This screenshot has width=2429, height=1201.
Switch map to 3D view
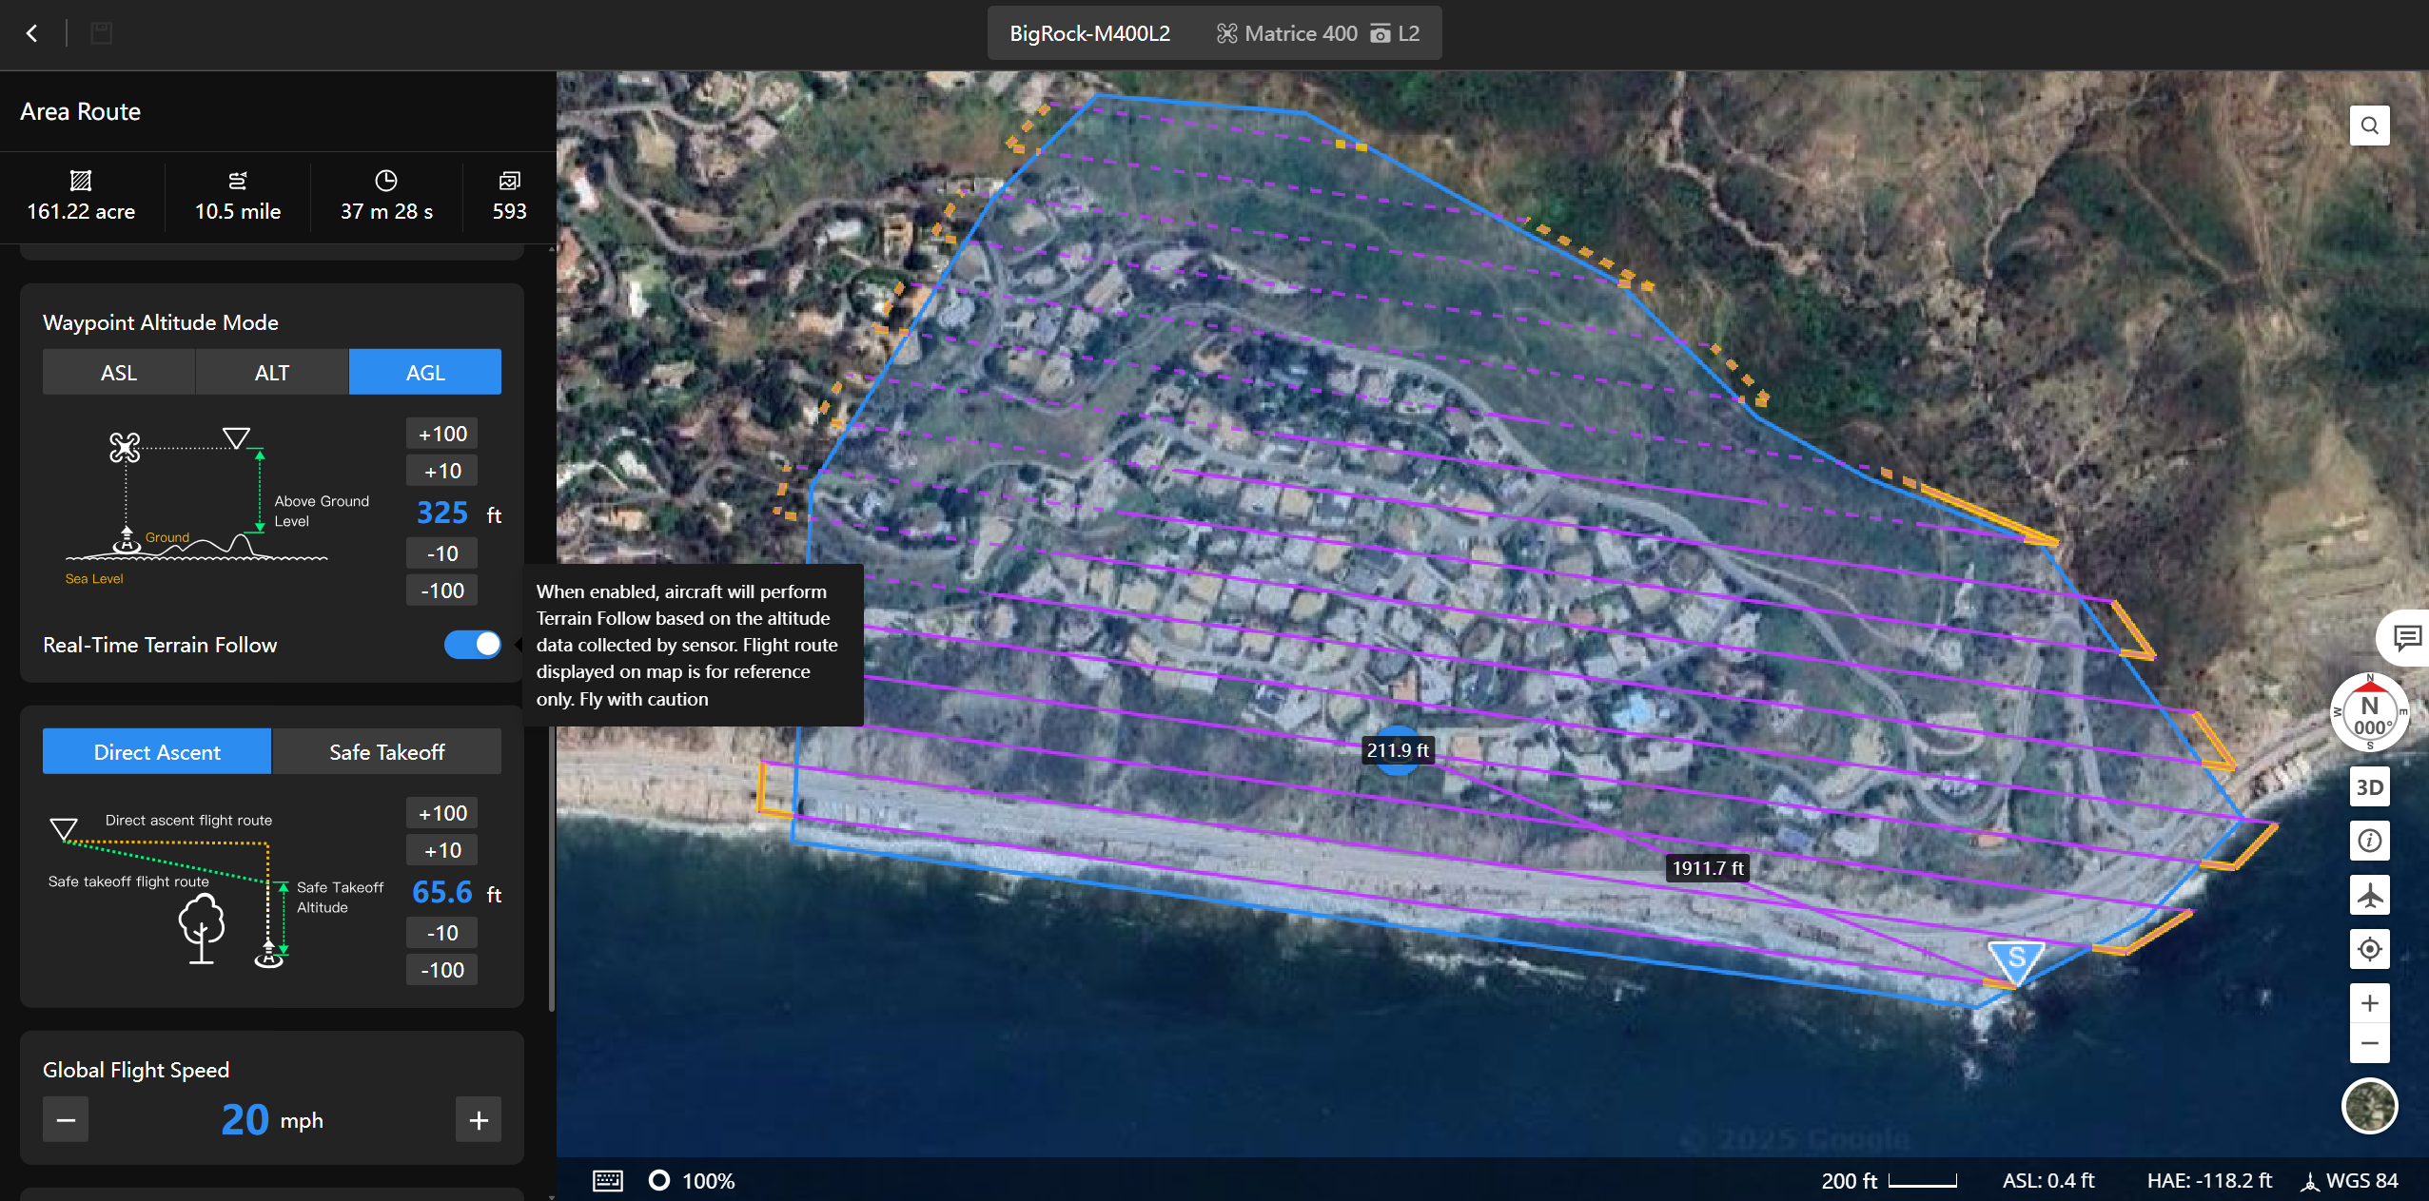tap(2369, 787)
